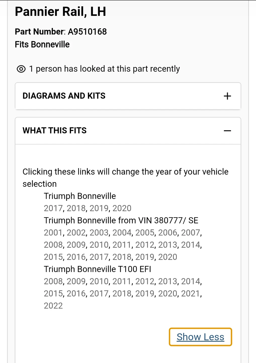256x363 pixels.
Task: Select 2017 under plain Triumph Bonneville
Action: 53,208
